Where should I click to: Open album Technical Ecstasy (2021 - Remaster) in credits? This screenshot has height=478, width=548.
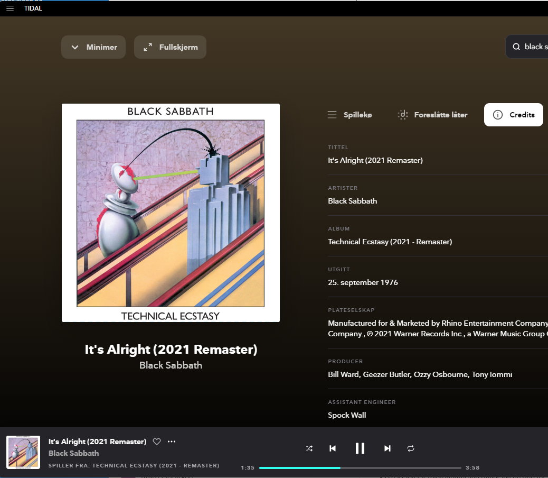pyautogui.click(x=390, y=242)
